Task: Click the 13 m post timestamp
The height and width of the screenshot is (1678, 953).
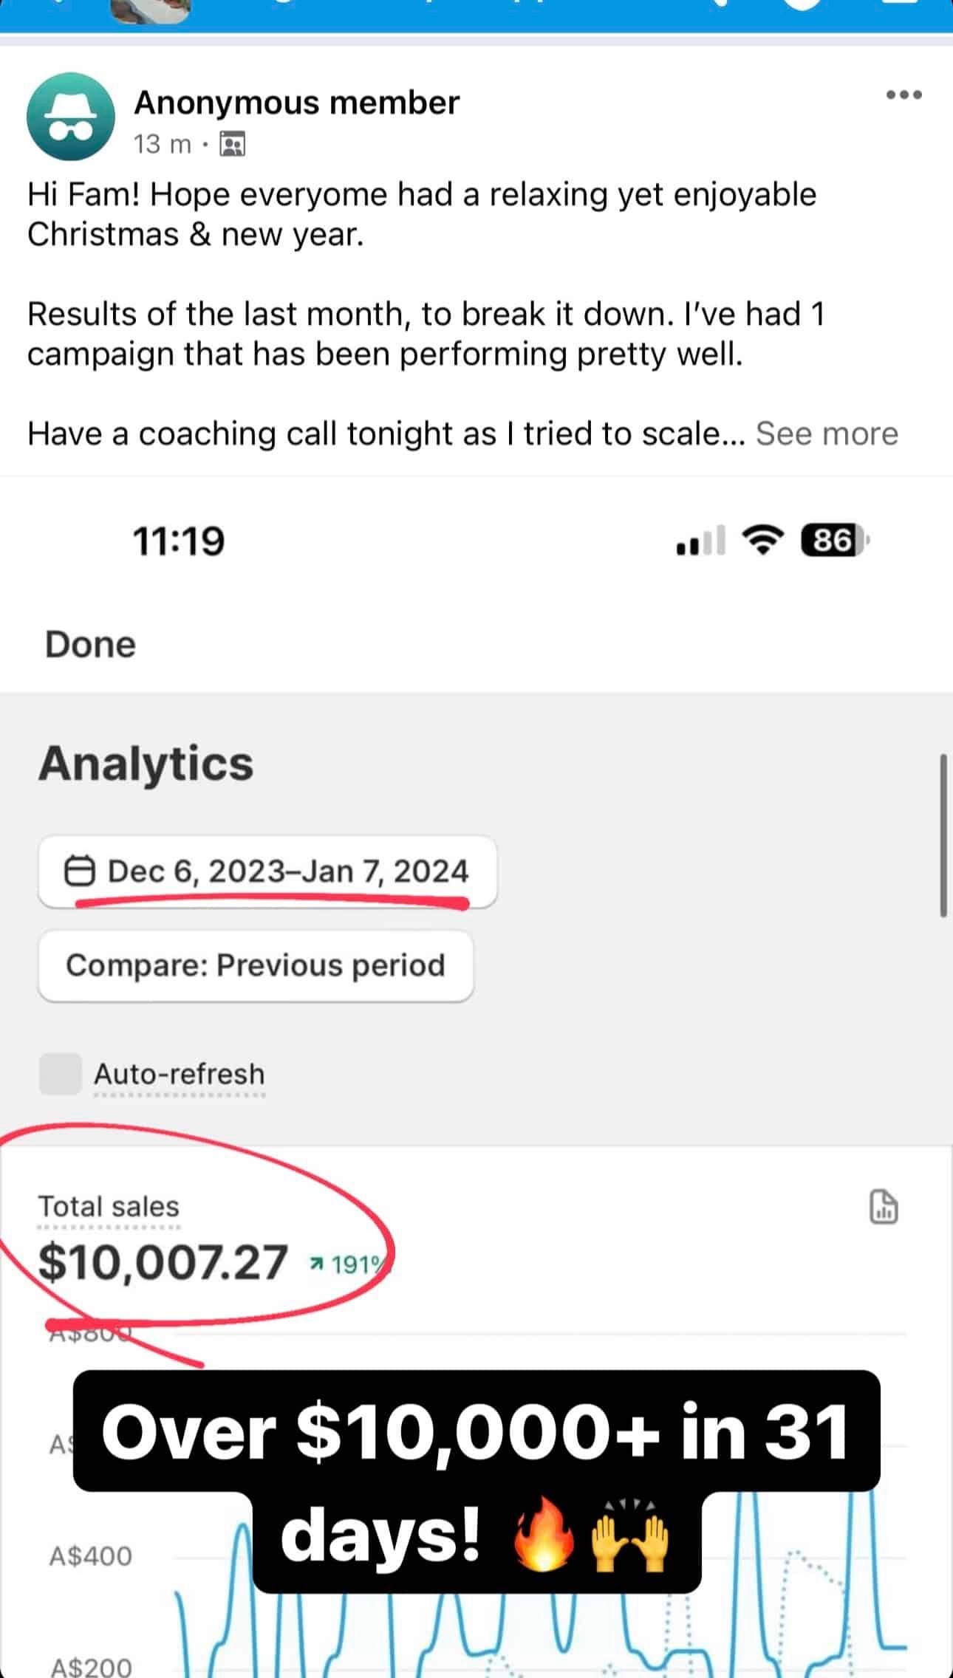Action: pyautogui.click(x=162, y=144)
